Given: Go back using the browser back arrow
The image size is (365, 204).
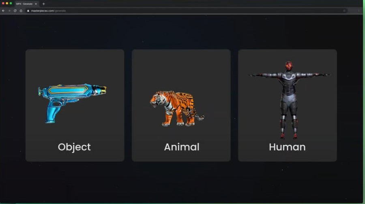Looking at the screenshot, I should pos(3,11).
